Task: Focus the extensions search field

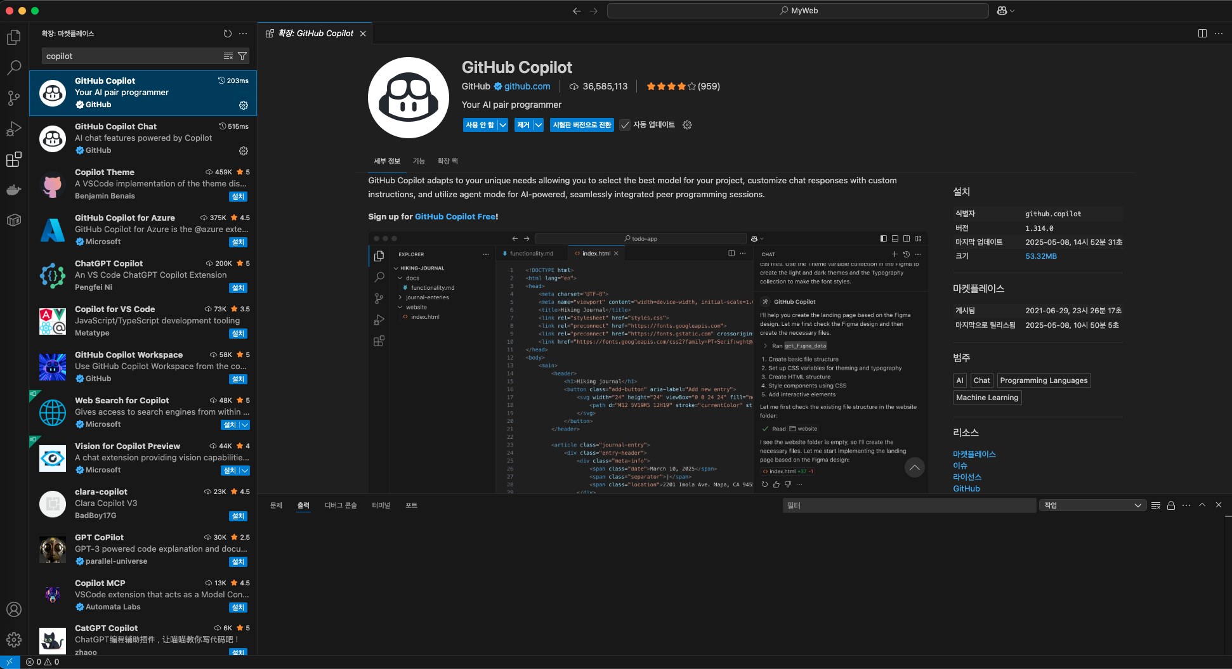Action: tap(132, 56)
